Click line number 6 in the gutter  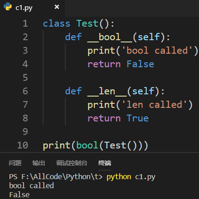click(x=25, y=91)
